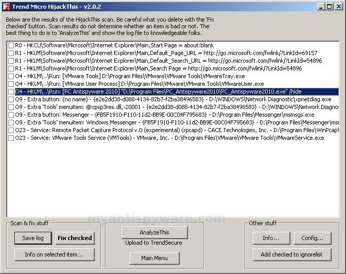Select the R1 Search Page row text
Image resolution: width=346 pixels, height=274 pixels.
coord(159,68)
